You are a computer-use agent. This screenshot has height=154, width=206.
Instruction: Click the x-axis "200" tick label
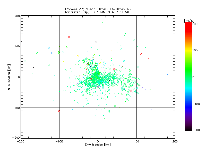coord(175,141)
